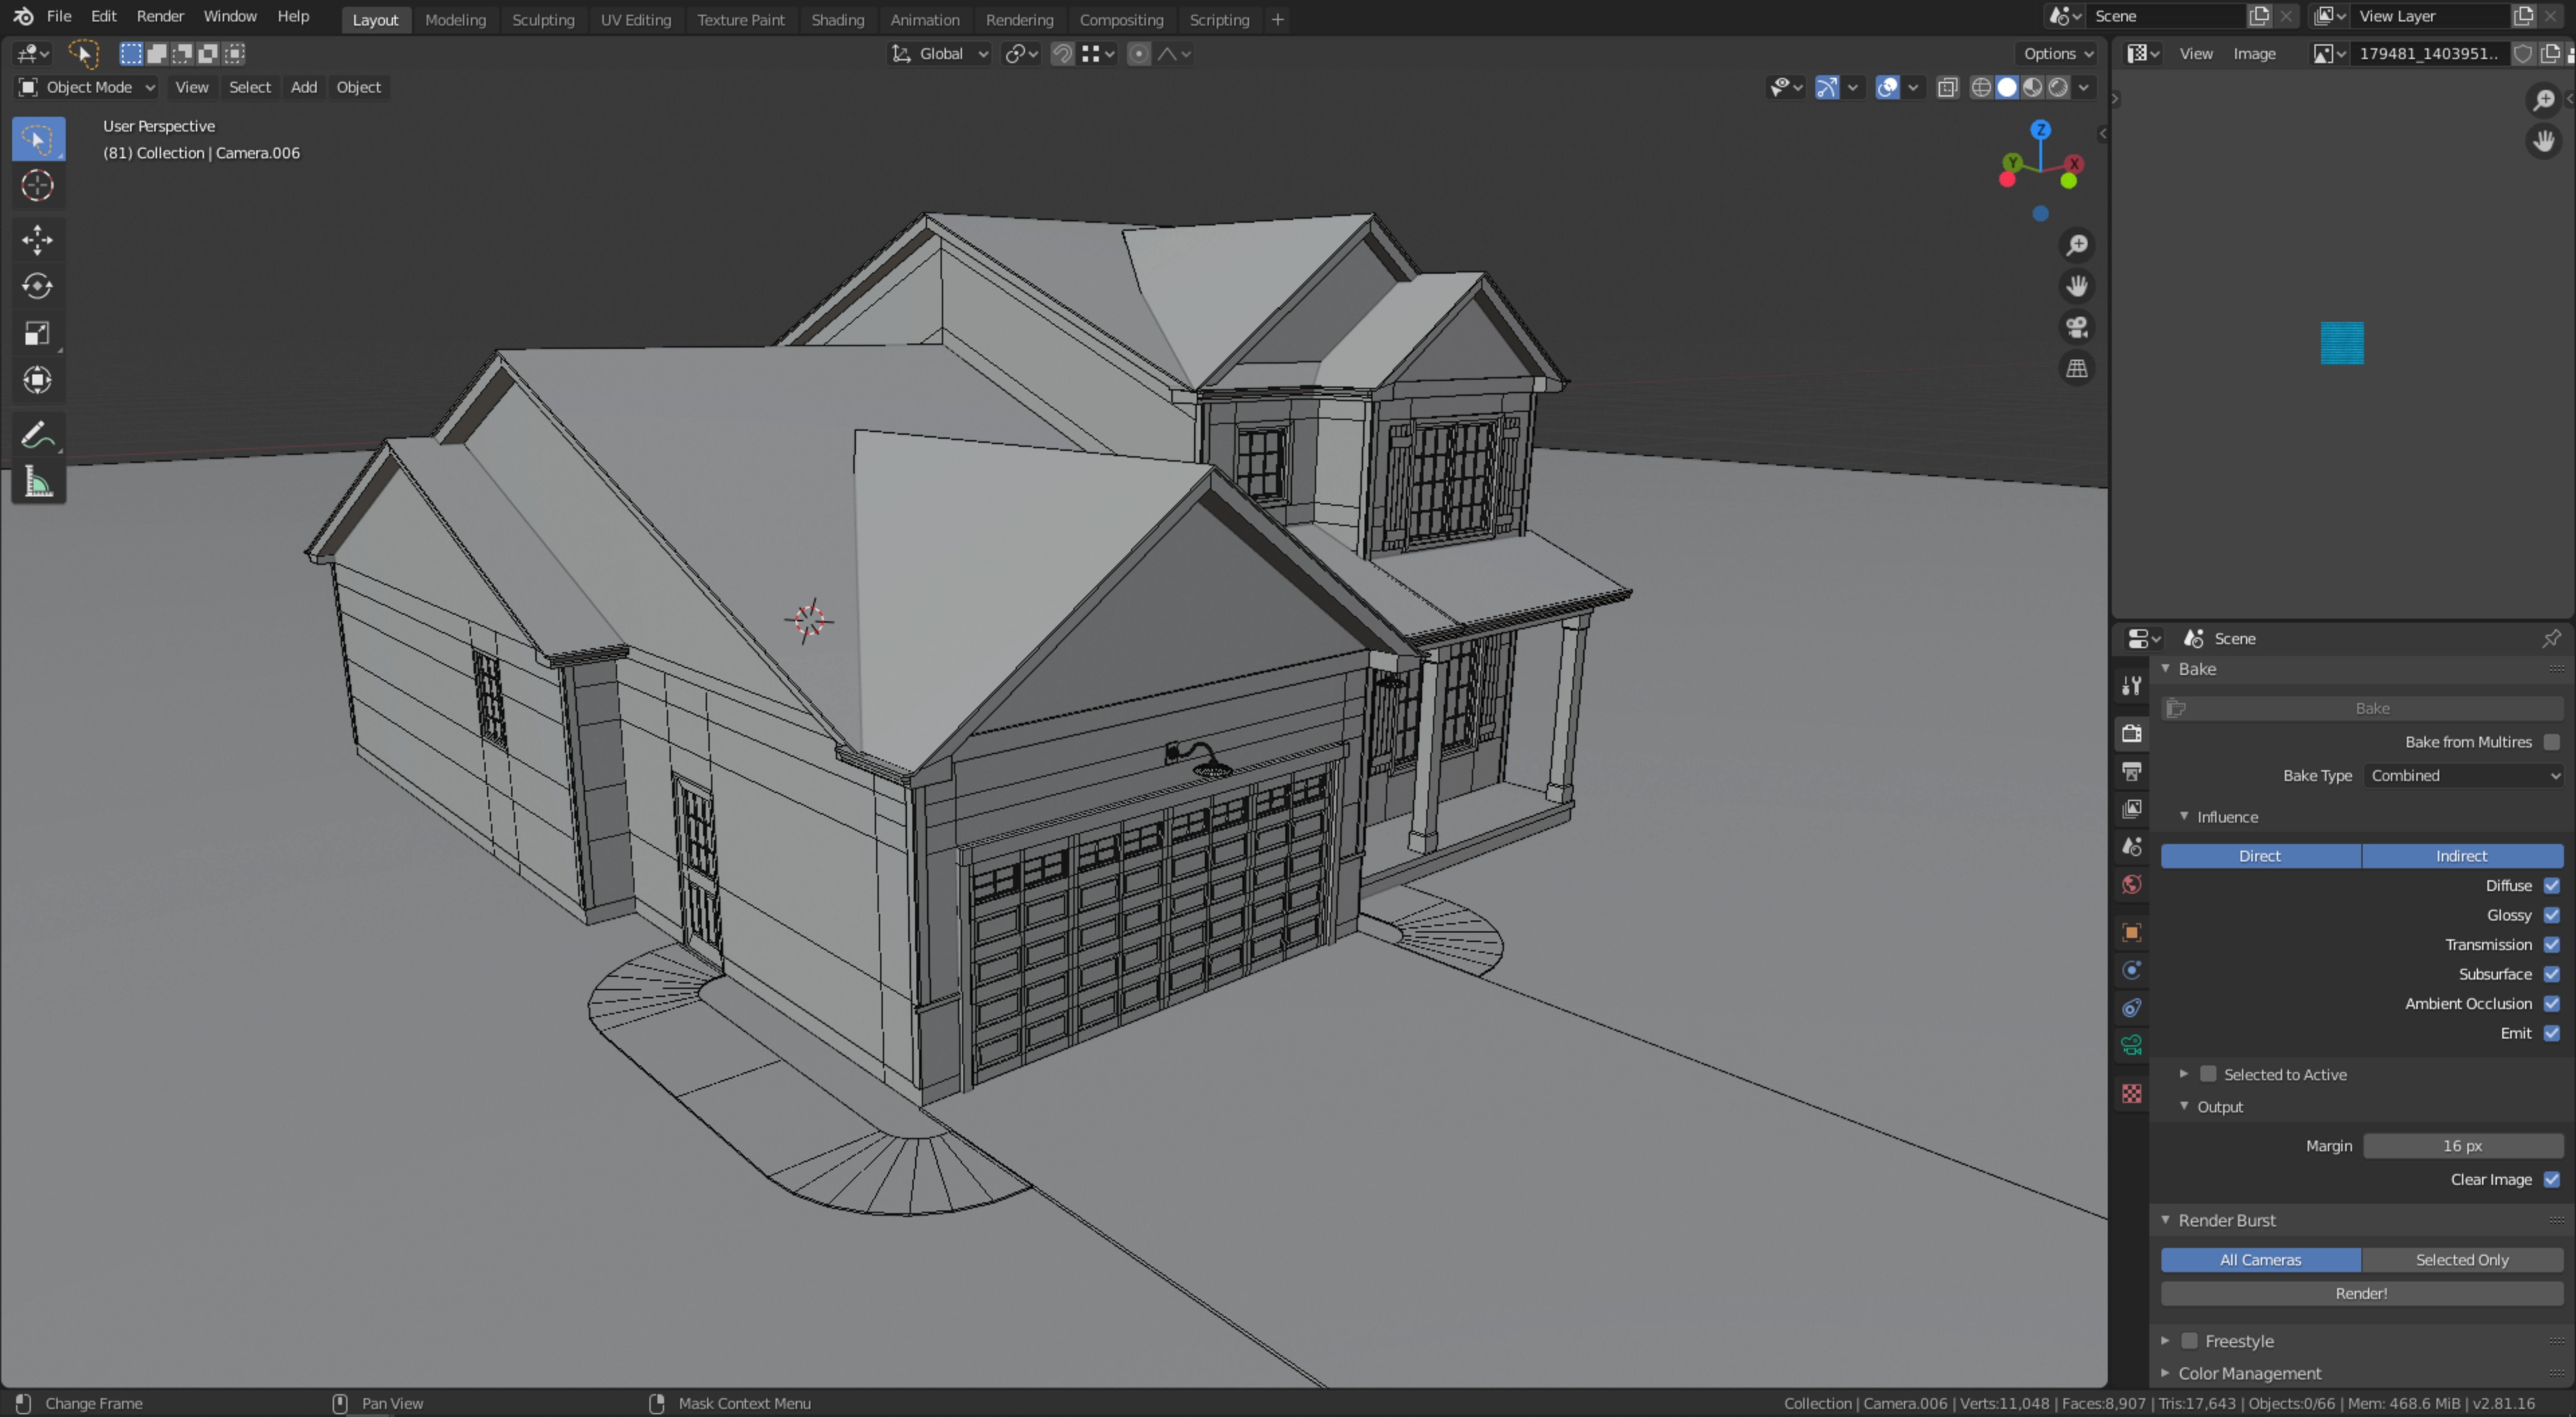Click the 3D viewport zoom magnifier
2576x1417 pixels.
[2077, 245]
